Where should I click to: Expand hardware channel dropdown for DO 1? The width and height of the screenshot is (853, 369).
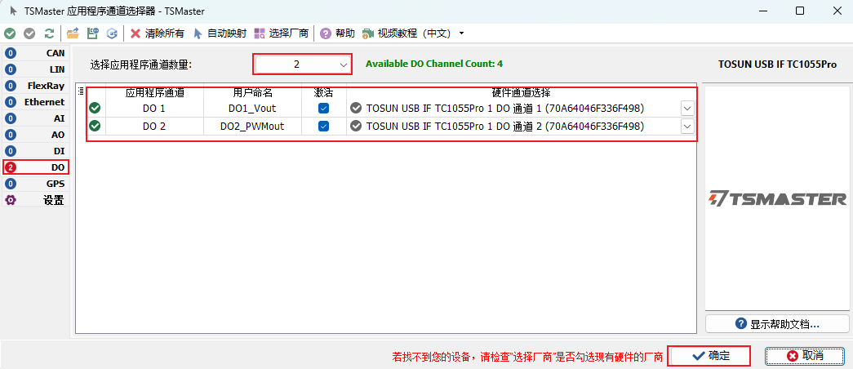coord(687,109)
